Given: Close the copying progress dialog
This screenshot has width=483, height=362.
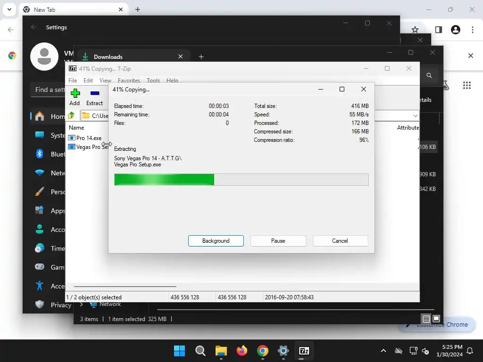Looking at the screenshot, I should (364, 89).
